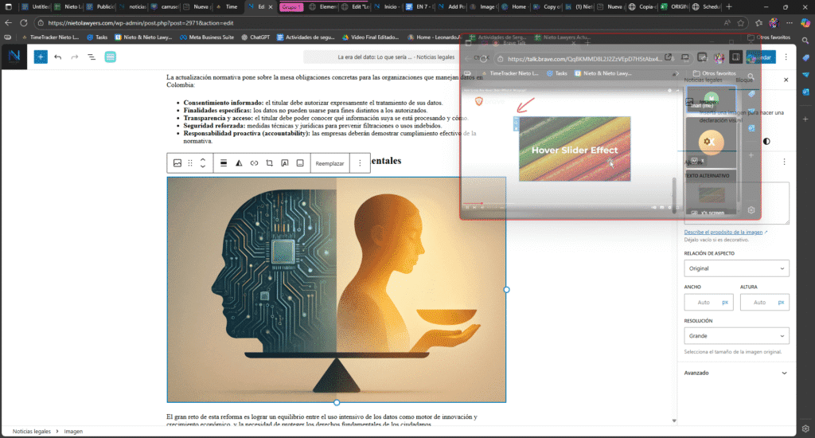This screenshot has height=438, width=815.
Task: Click Noticias legales in the breadcrumb
Action: pos(32,432)
